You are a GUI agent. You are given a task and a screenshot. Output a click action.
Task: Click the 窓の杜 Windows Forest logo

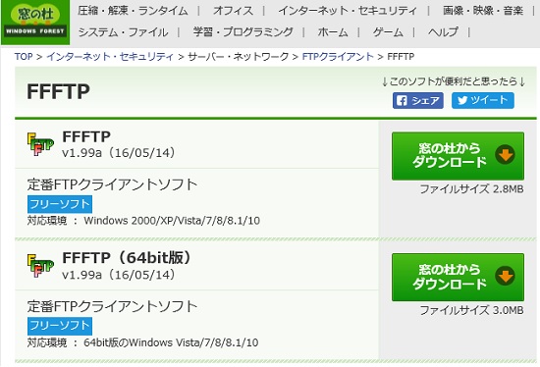(x=35, y=22)
